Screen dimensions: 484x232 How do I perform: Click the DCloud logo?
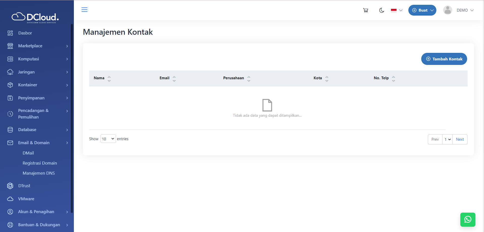[x=35, y=17]
